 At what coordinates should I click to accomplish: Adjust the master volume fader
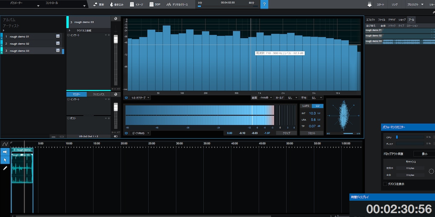click(116, 107)
